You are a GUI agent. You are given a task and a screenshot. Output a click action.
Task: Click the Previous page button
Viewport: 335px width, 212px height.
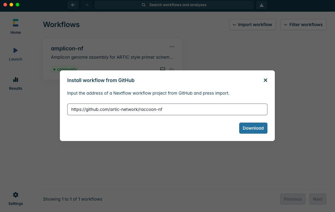click(293, 199)
